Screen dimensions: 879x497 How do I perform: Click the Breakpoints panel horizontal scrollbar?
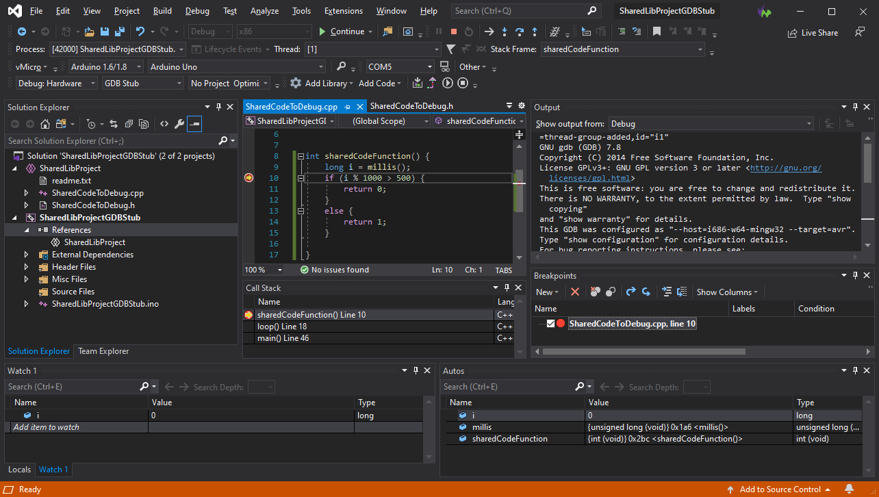tap(644, 351)
